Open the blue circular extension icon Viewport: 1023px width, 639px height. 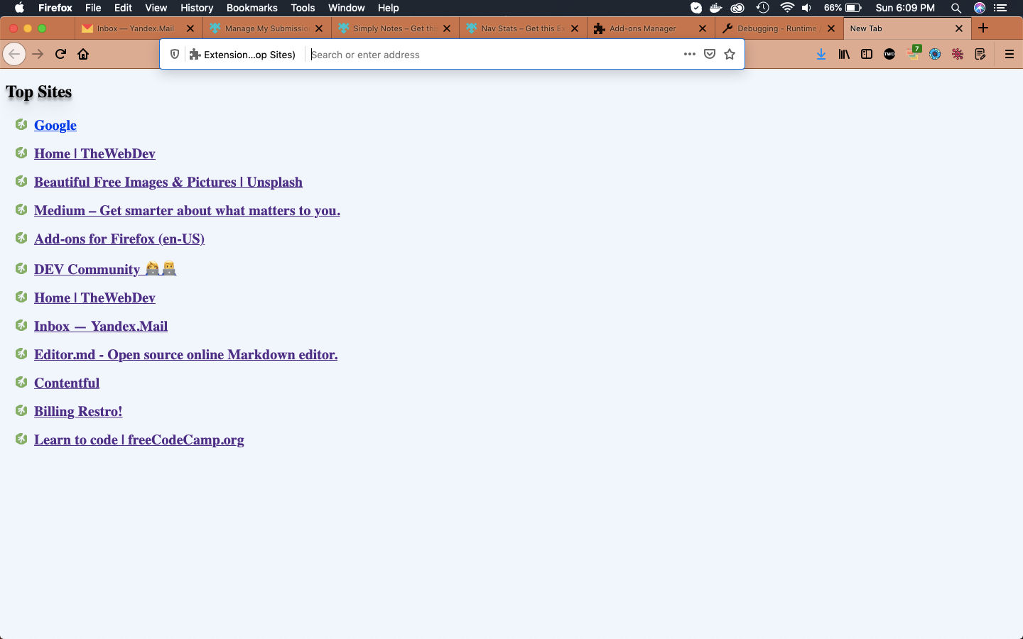(x=935, y=54)
